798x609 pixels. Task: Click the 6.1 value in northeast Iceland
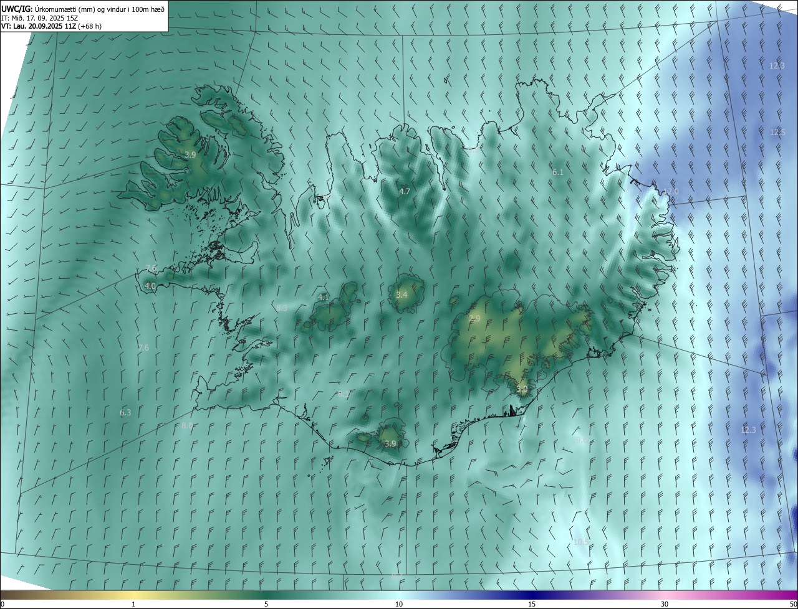click(x=558, y=172)
